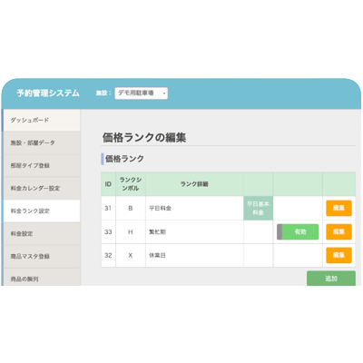Image resolution: width=363 pixels, height=363 pixels.
Task: Select ID cell 31
Action: pos(108,208)
